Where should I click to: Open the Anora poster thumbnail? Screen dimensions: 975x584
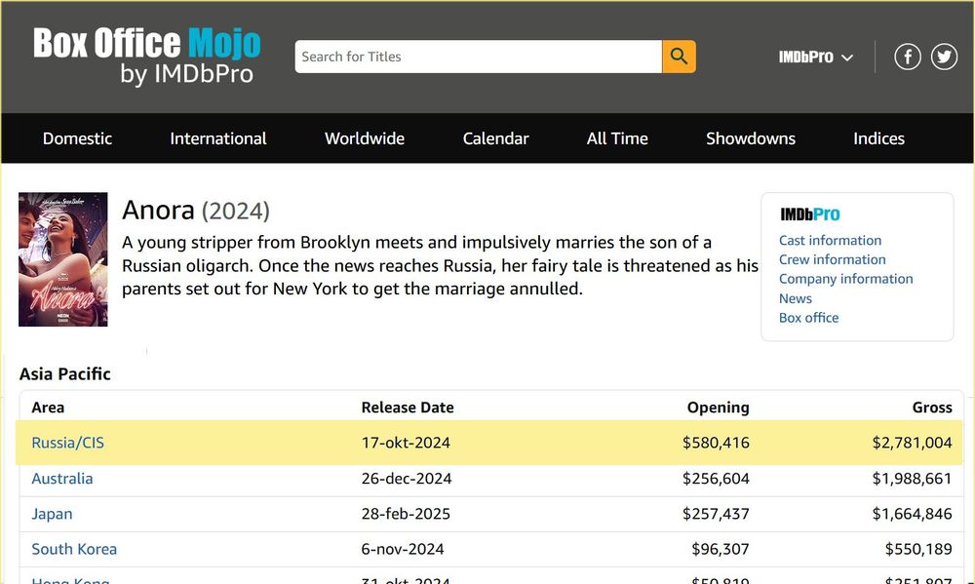tap(62, 259)
